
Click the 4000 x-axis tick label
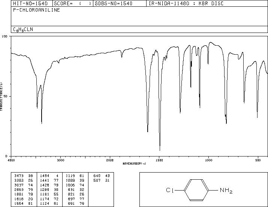[11, 160]
